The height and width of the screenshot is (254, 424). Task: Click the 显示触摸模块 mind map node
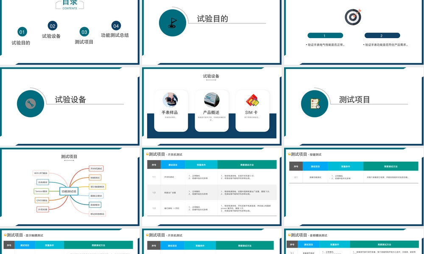point(98,187)
